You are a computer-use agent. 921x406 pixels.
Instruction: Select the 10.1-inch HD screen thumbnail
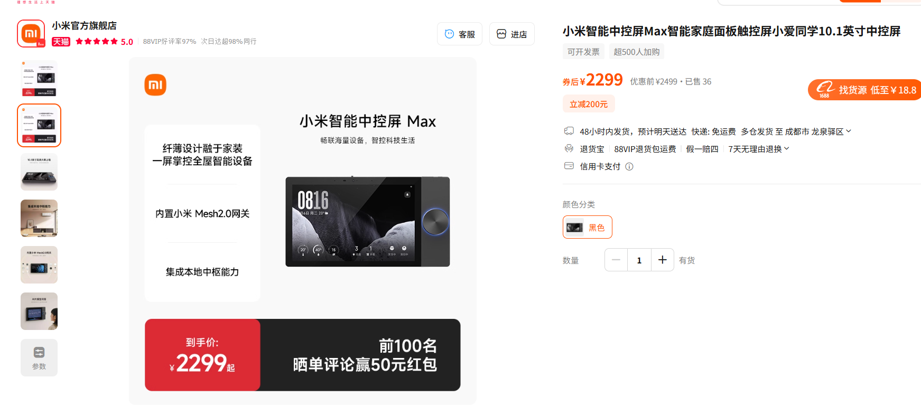39,172
